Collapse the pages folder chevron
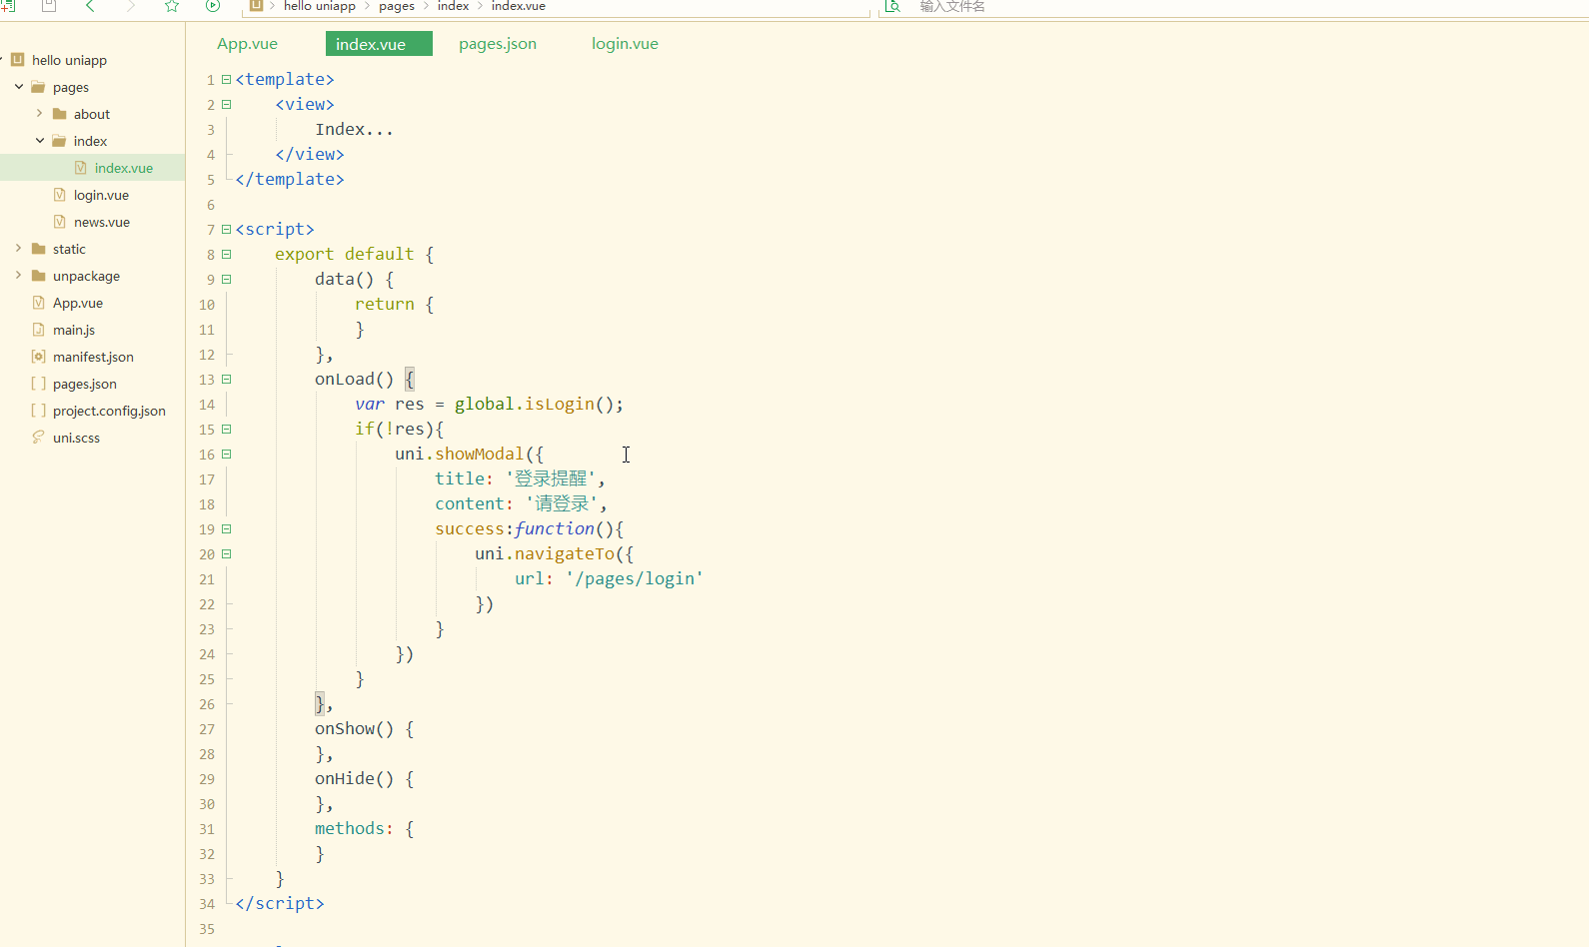1589x947 pixels. click(x=19, y=87)
